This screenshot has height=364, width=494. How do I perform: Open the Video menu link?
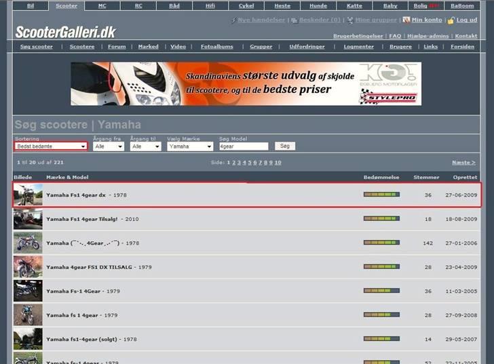coord(178,47)
